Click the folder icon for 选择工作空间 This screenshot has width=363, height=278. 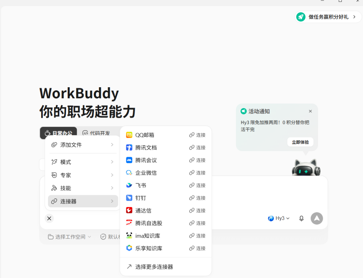pyautogui.click(x=50, y=236)
